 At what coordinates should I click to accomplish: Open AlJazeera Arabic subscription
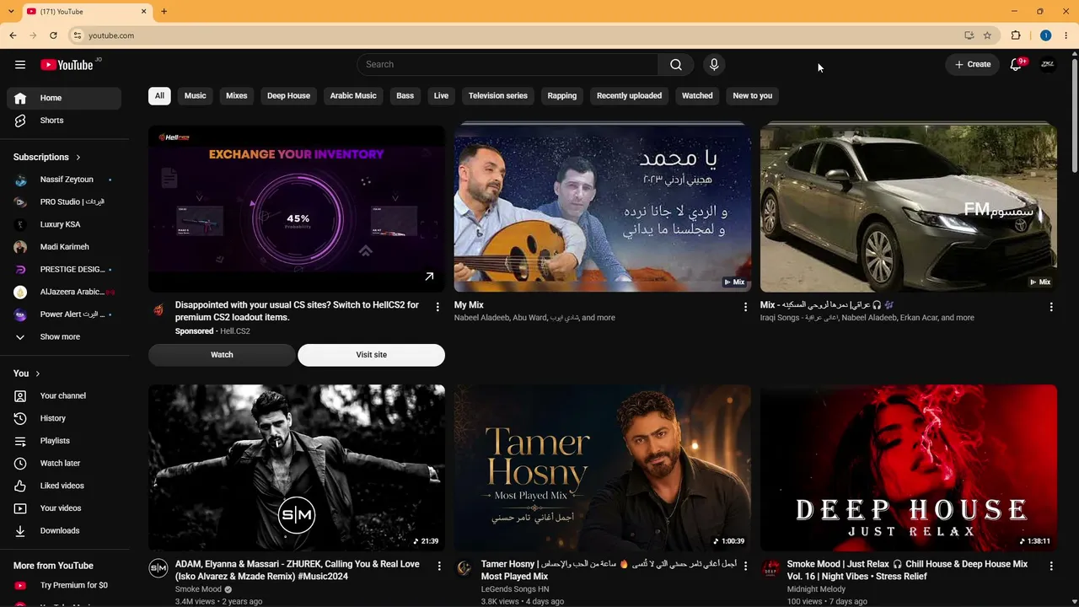point(64,293)
